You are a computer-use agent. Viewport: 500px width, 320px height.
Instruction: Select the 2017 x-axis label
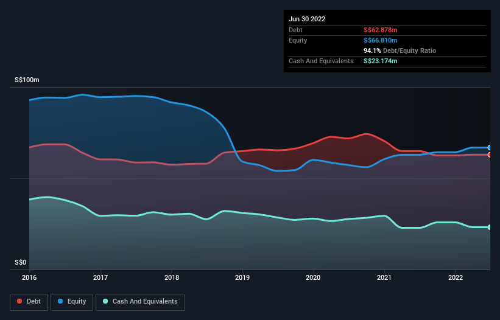pos(100,277)
